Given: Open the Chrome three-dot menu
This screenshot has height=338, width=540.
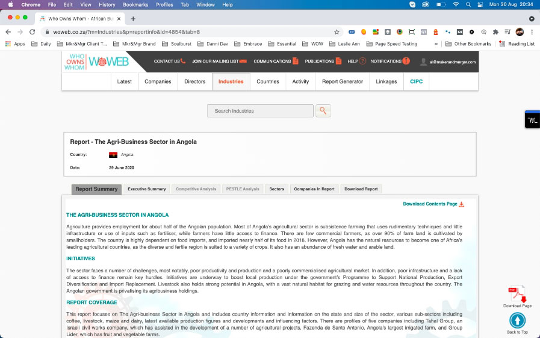Looking at the screenshot, I should tap(532, 32).
